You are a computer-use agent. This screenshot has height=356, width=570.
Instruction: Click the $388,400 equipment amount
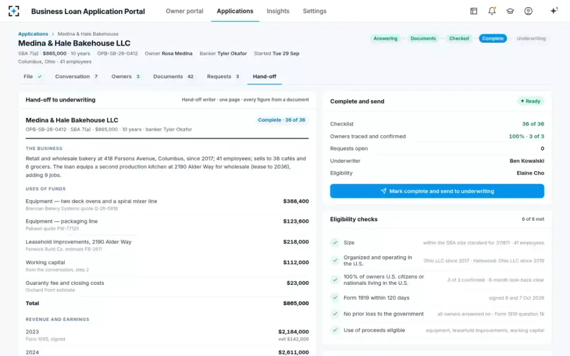click(296, 201)
